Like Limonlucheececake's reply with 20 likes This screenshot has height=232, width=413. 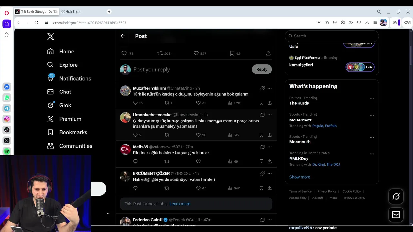[198, 135]
